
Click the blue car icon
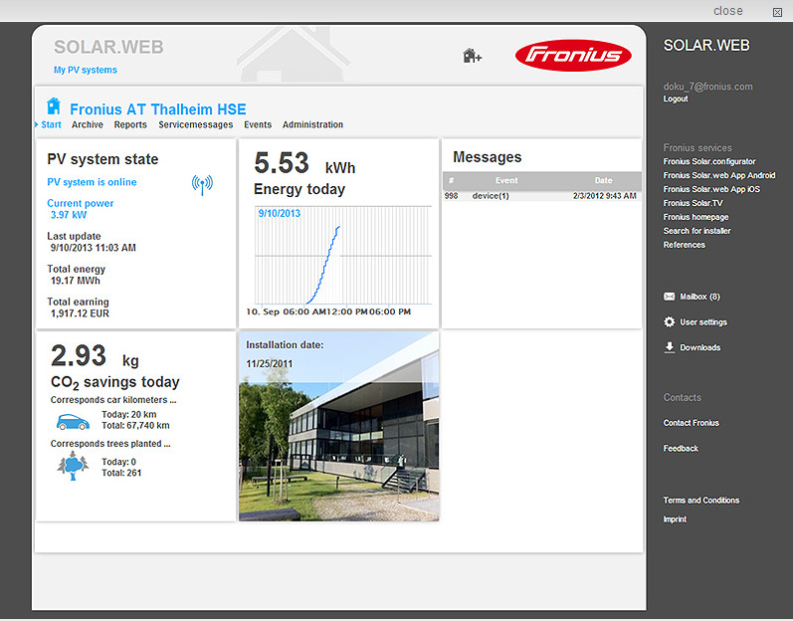pos(73,421)
